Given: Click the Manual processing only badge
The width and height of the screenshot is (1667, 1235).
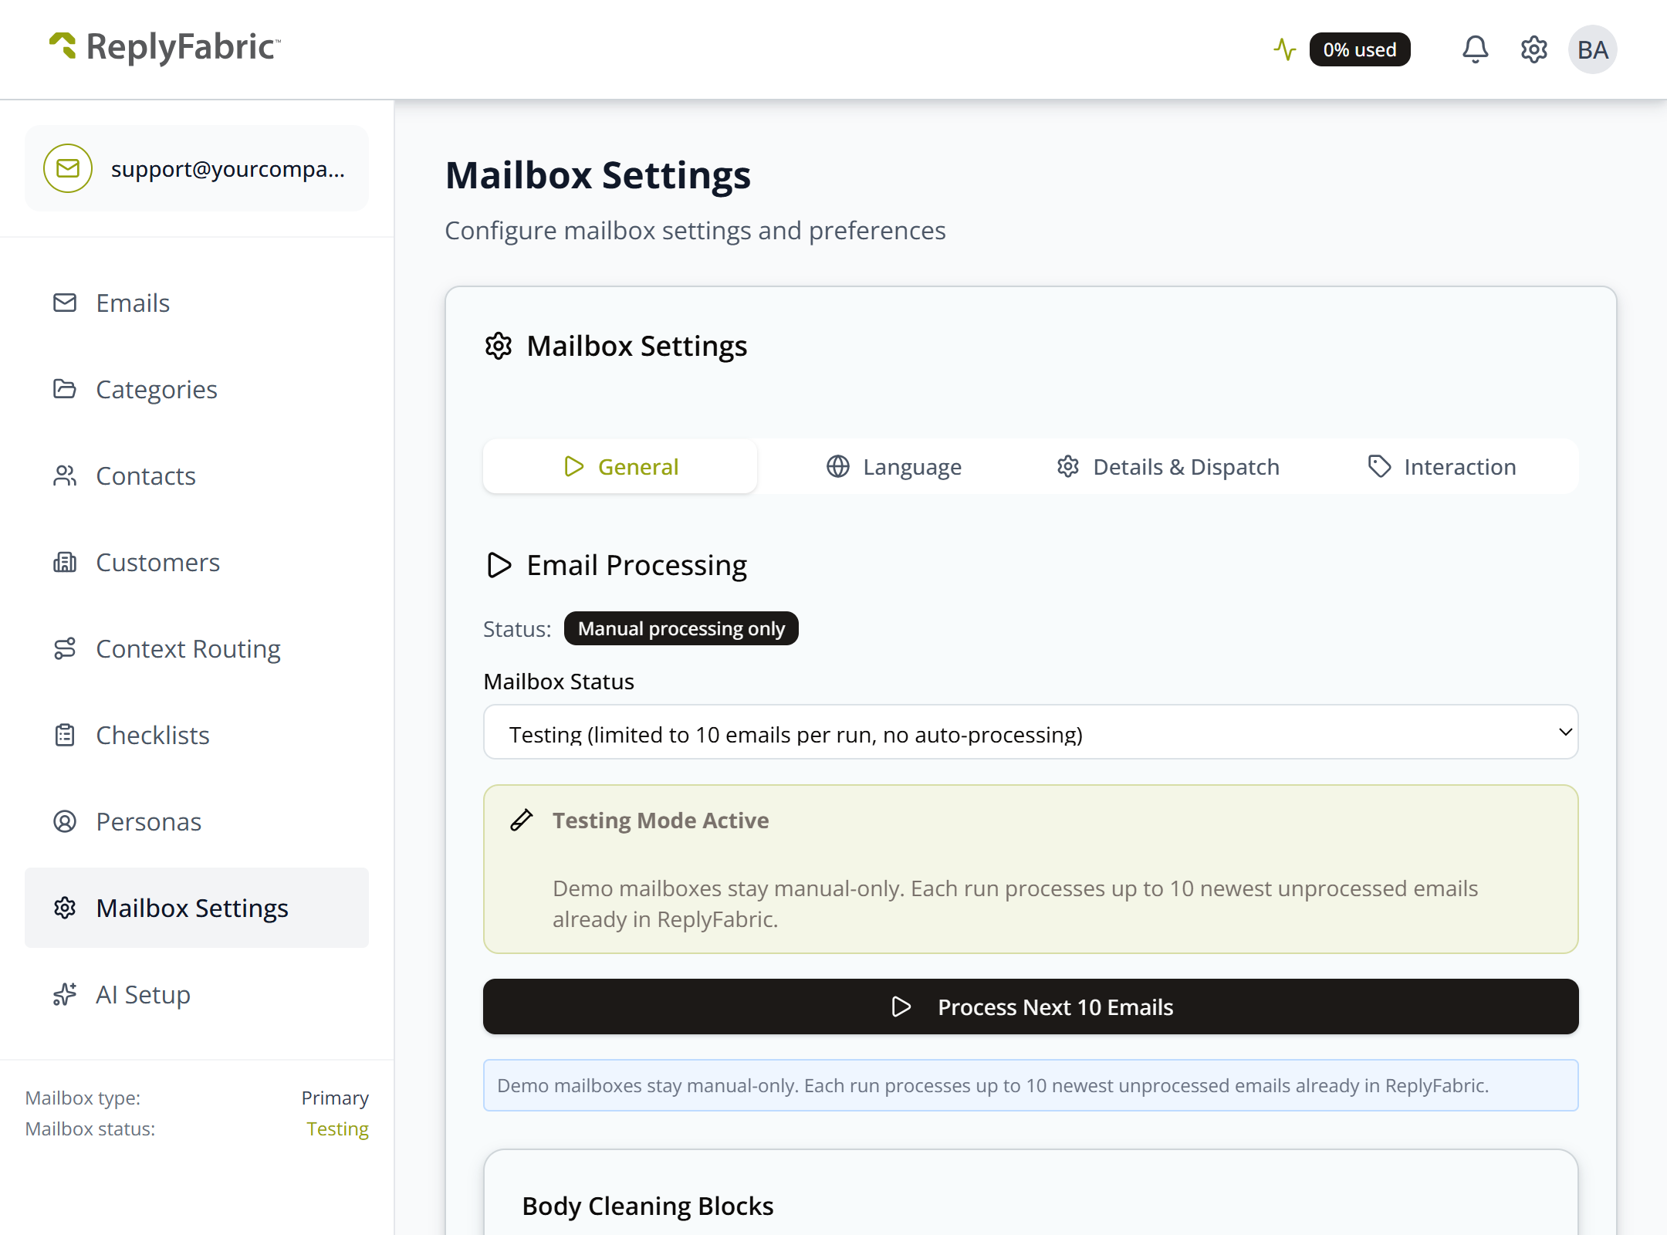Looking at the screenshot, I should click(681, 628).
